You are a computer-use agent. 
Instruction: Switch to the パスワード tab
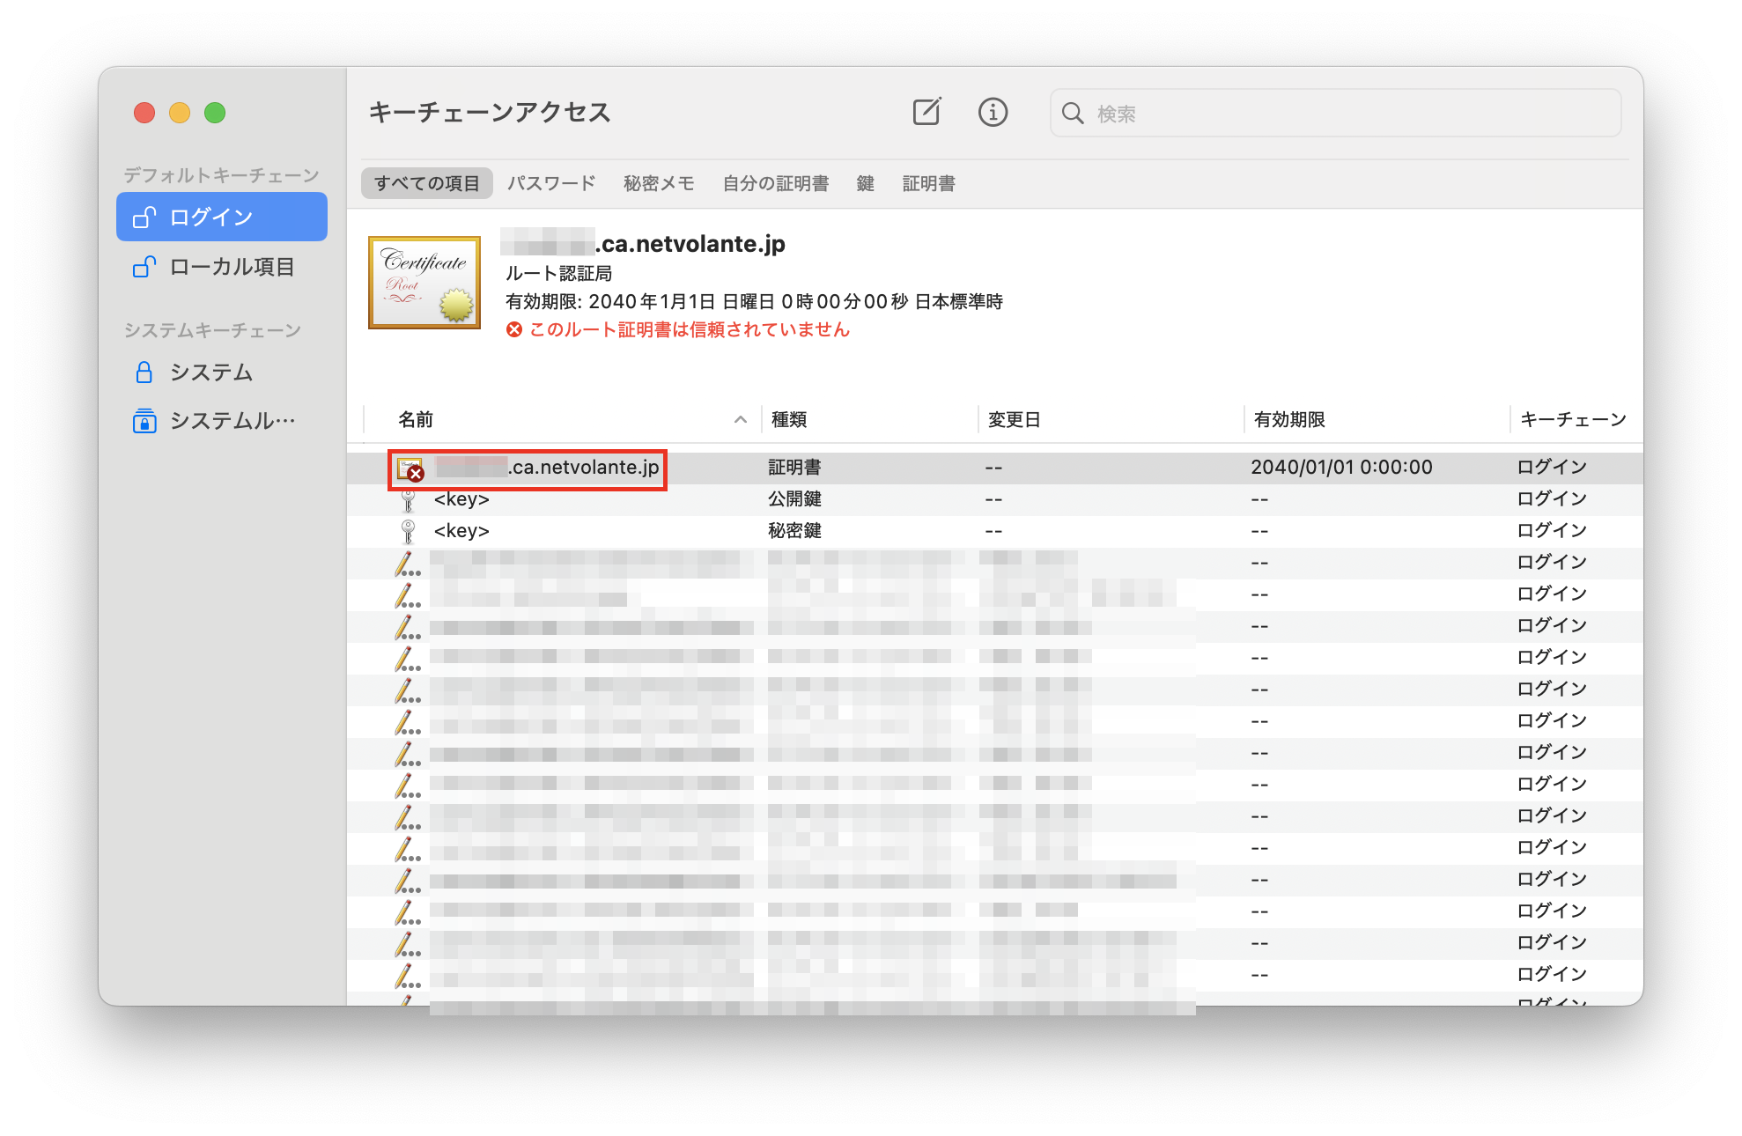pos(551,183)
